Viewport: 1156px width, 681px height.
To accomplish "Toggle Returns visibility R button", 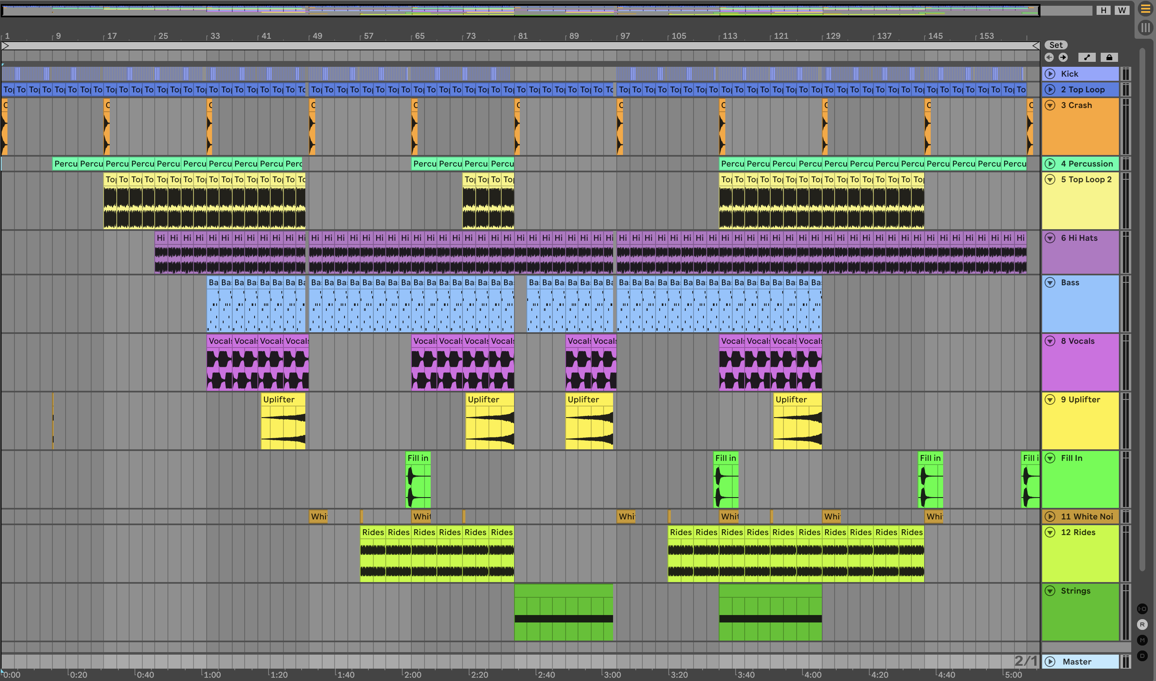I will 1142,625.
